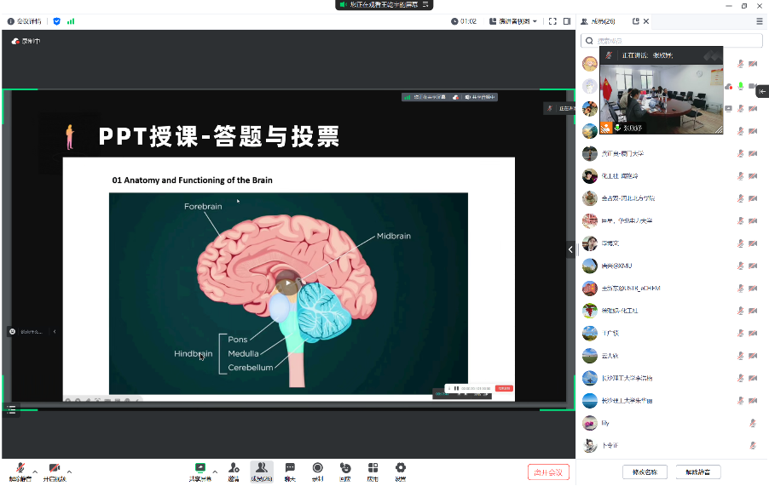Click the member search input field

[x=674, y=41]
